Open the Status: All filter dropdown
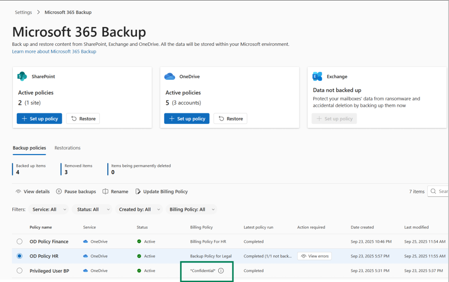This screenshot has width=449, height=282. pos(92,209)
